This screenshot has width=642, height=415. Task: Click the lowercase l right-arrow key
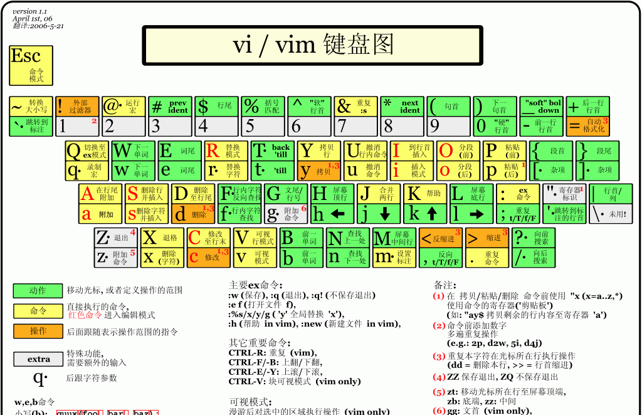(x=471, y=214)
